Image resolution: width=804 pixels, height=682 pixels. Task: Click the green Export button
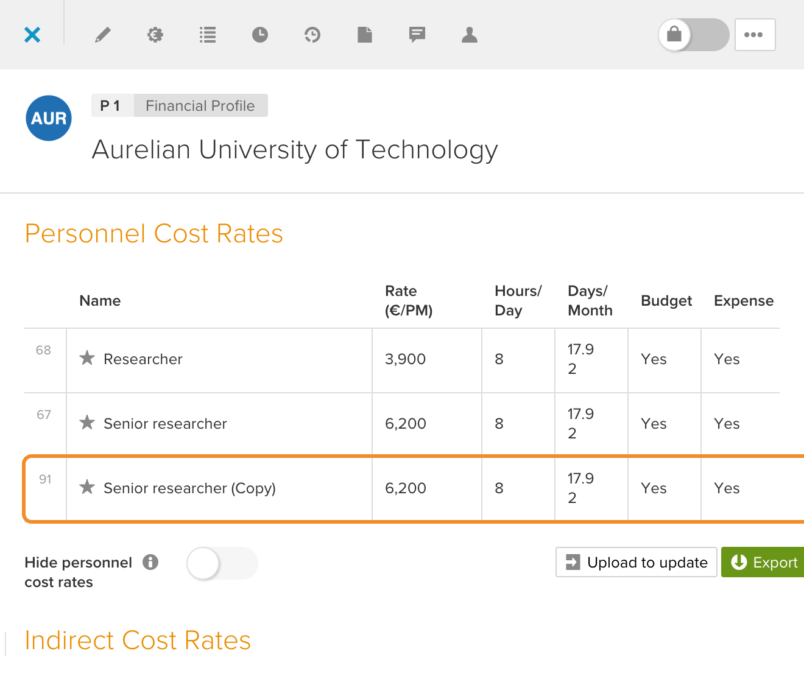pos(763,562)
